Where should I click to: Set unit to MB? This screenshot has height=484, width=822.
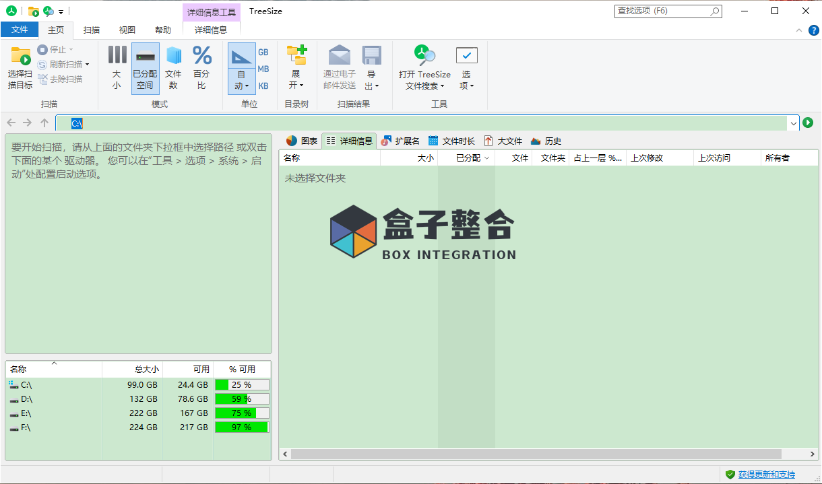[263, 69]
